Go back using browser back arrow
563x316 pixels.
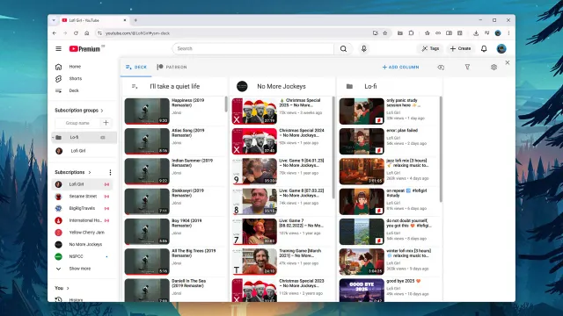coord(55,33)
